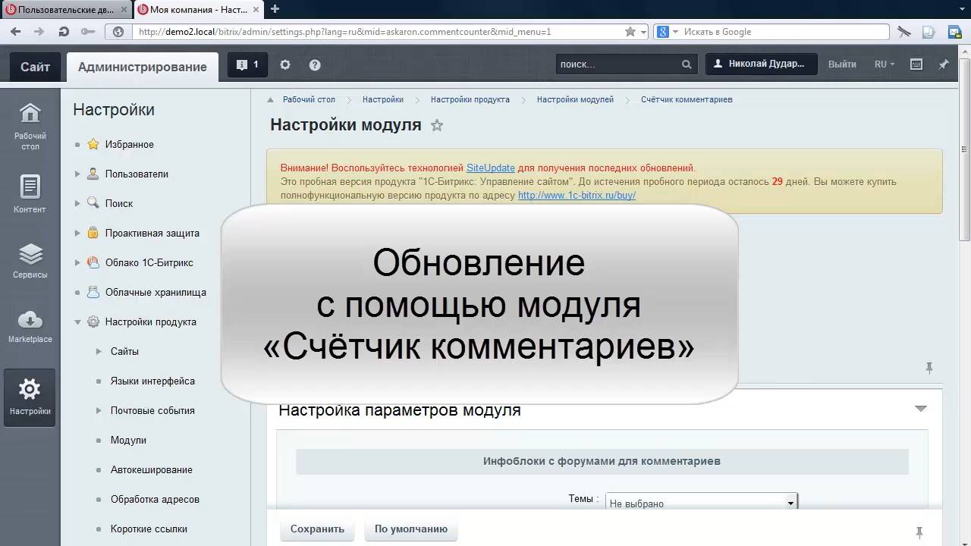Expand the Сайты tree node
971x546 pixels.
[x=99, y=351]
